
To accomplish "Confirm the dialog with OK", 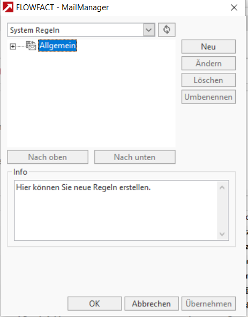I will click(x=95, y=304).
